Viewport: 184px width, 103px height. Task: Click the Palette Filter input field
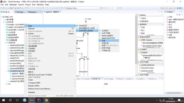83,8
